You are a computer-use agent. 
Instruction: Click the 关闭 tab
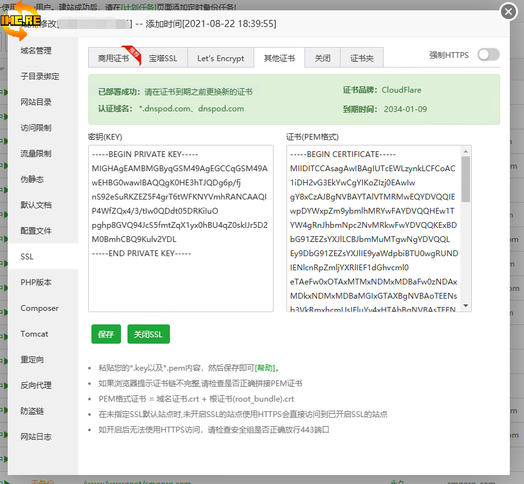point(323,59)
